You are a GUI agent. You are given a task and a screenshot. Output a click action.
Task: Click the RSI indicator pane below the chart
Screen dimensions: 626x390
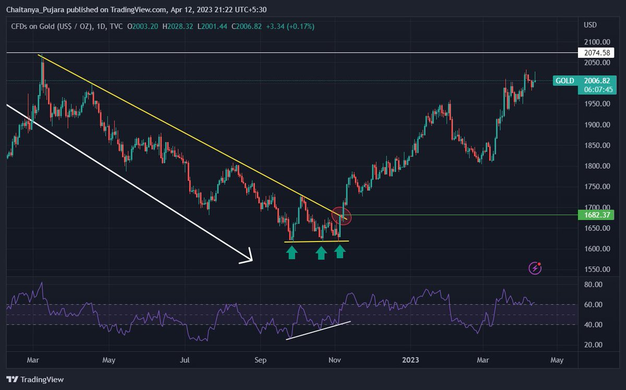pos(261,313)
